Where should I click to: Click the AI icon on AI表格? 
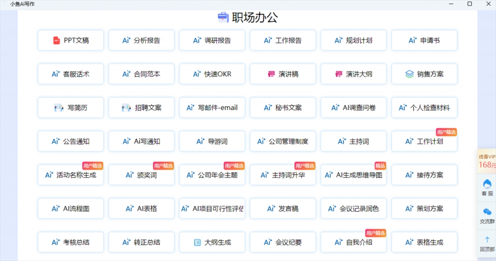(130, 209)
